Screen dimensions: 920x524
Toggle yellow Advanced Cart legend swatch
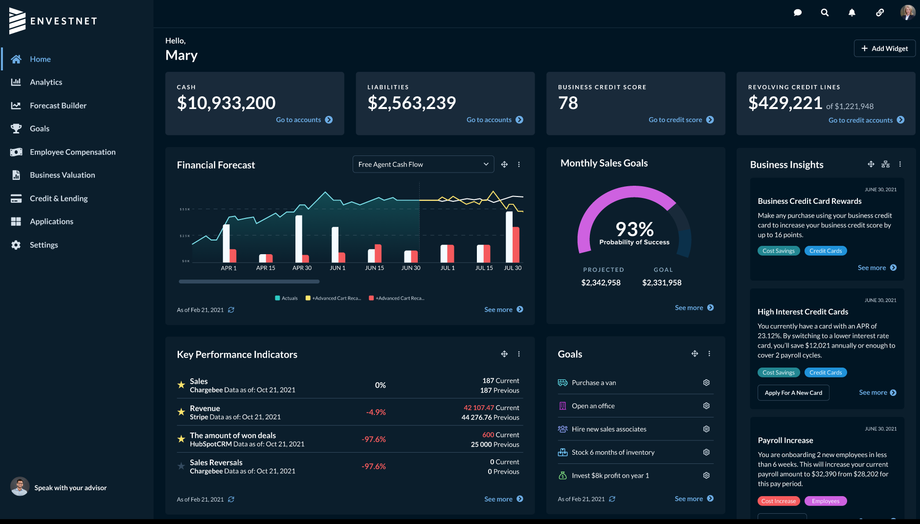(x=308, y=298)
